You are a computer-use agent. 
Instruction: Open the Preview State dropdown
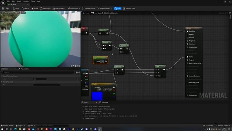point(88,8)
